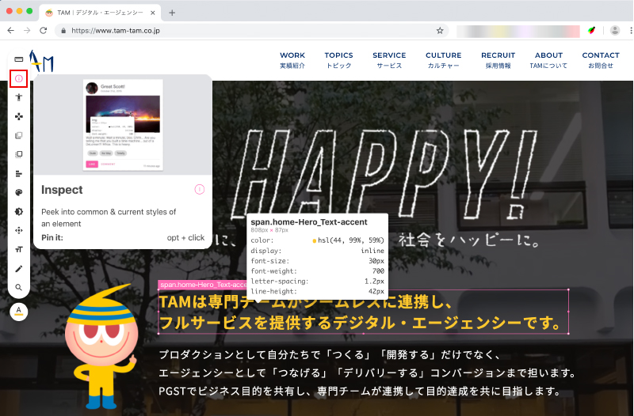Click the HAPPY! neon hero graphic
The width and height of the screenshot is (634, 416).
[x=385, y=173]
